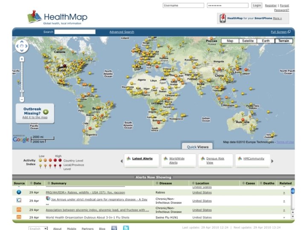Viewport: 307px width, 230px height.
Task: Click the Search input field
Action: point(75,32)
